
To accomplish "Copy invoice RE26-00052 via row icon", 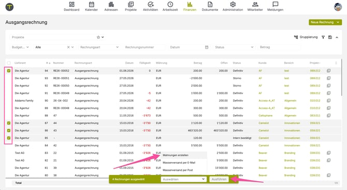I will 329,70.
